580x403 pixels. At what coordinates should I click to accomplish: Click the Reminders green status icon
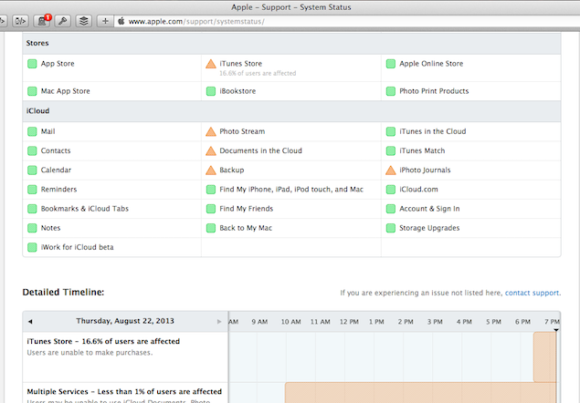(32, 190)
